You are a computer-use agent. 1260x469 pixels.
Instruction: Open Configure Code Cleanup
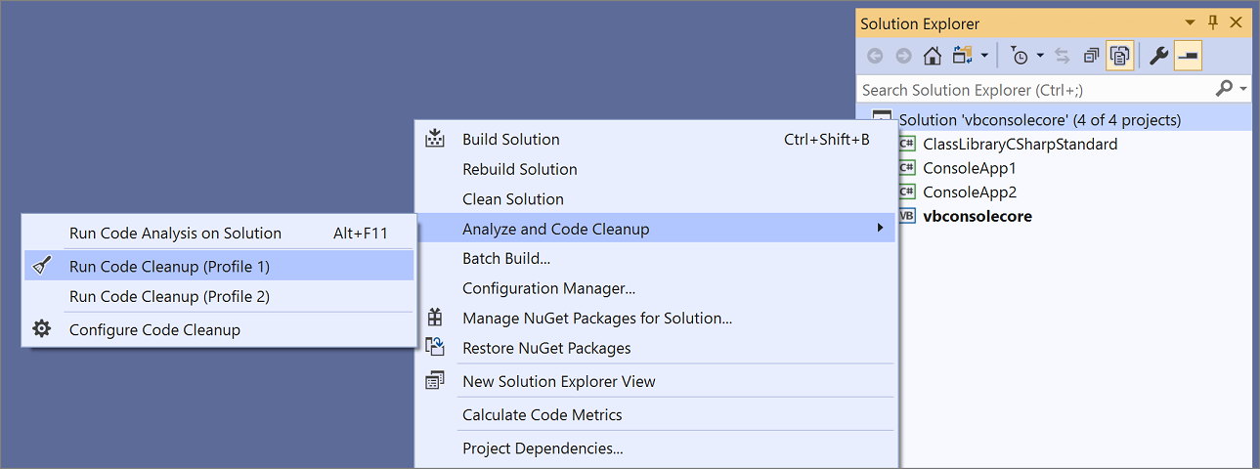[219, 329]
